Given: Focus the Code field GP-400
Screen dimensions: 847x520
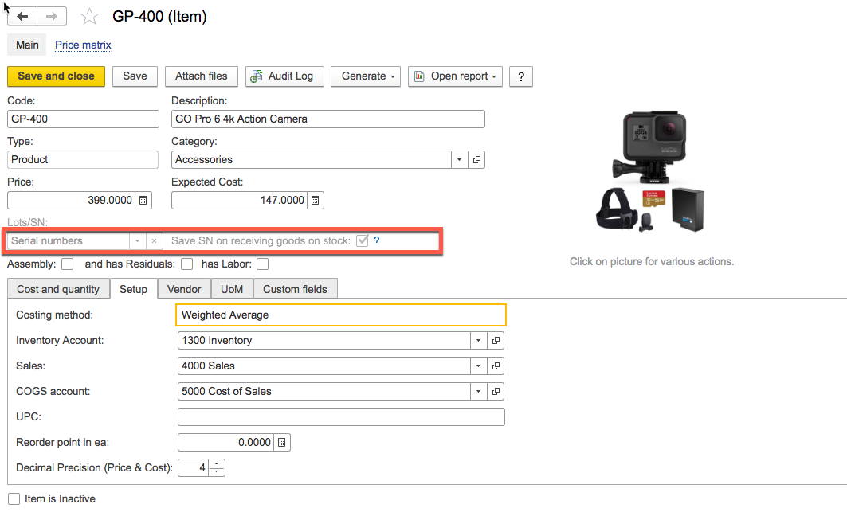Looking at the screenshot, I should [x=83, y=119].
